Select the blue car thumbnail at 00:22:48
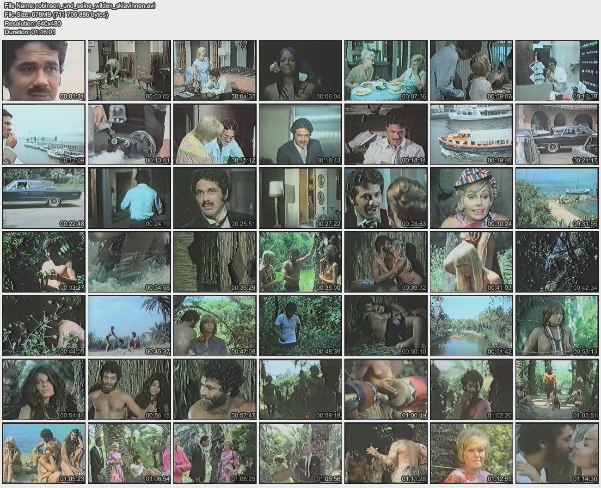This screenshot has height=488, width=601. click(x=44, y=198)
